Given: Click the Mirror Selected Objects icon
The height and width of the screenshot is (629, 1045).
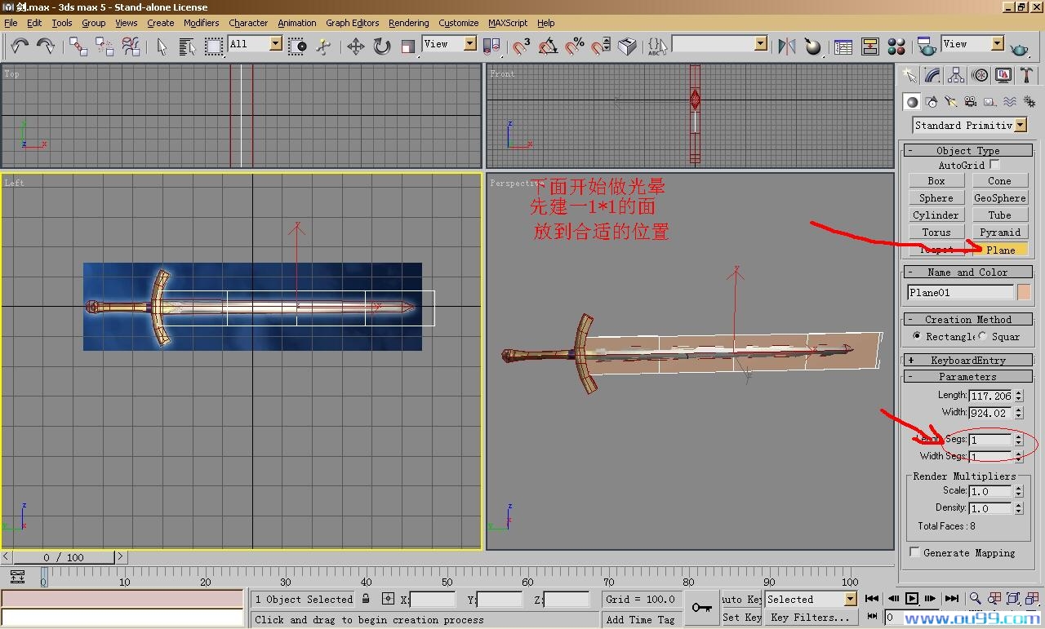Looking at the screenshot, I should tap(787, 47).
